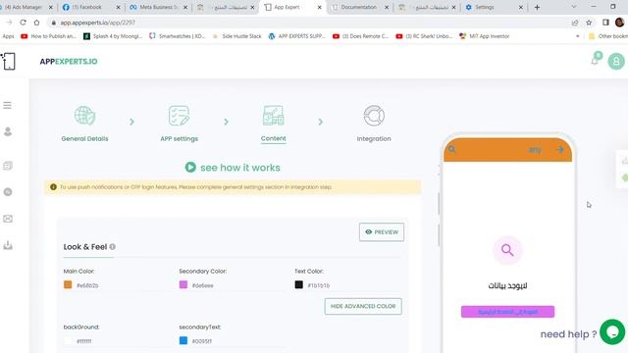This screenshot has height=353, width=628.
Task: Click the address bar URL
Action: 98,23
